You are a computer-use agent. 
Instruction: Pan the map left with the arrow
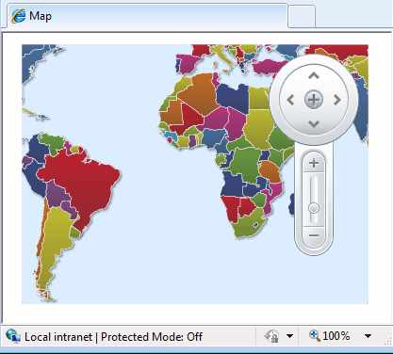pyautogui.click(x=290, y=100)
